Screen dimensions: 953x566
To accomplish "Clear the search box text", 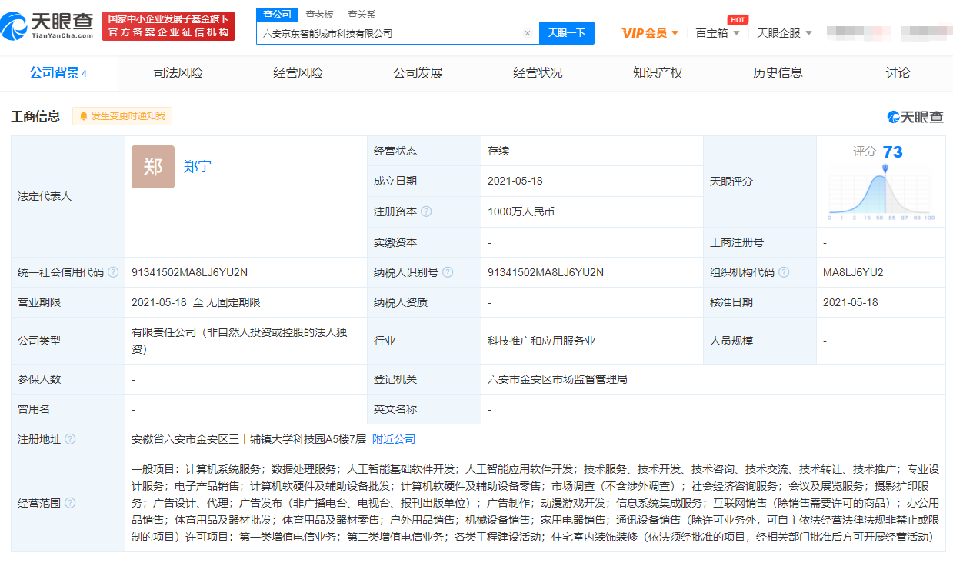I will coord(528,33).
